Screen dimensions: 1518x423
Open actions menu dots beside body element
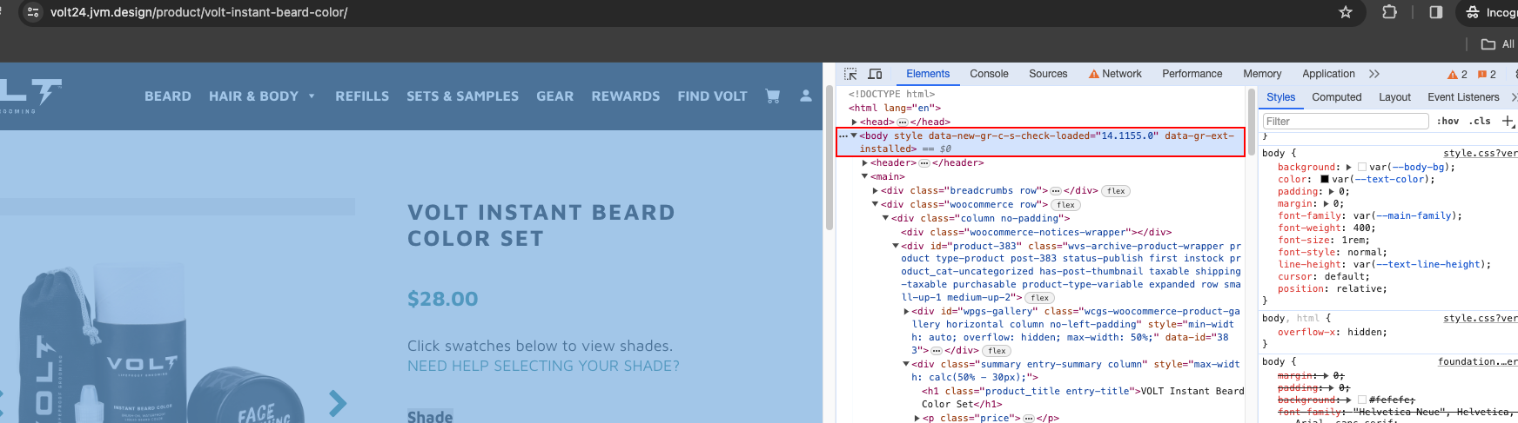point(843,135)
